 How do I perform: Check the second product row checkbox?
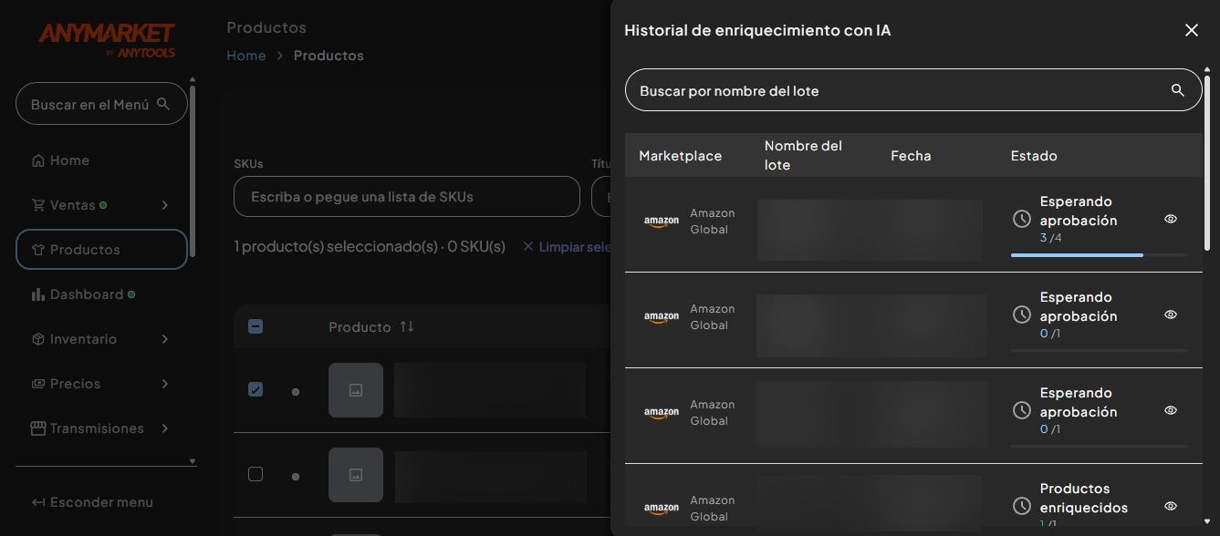(255, 474)
